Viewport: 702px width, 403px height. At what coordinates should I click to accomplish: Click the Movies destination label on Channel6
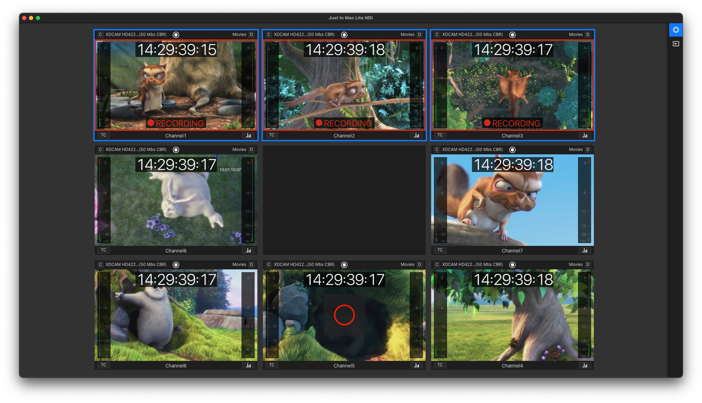239,265
